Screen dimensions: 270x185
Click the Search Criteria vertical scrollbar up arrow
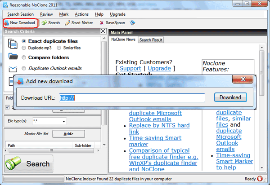(x=104, y=38)
